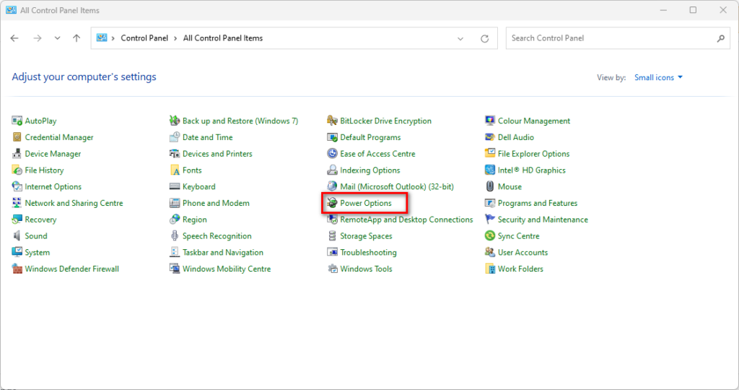
Task: Click the search magnifier icon
Action: 721,39
